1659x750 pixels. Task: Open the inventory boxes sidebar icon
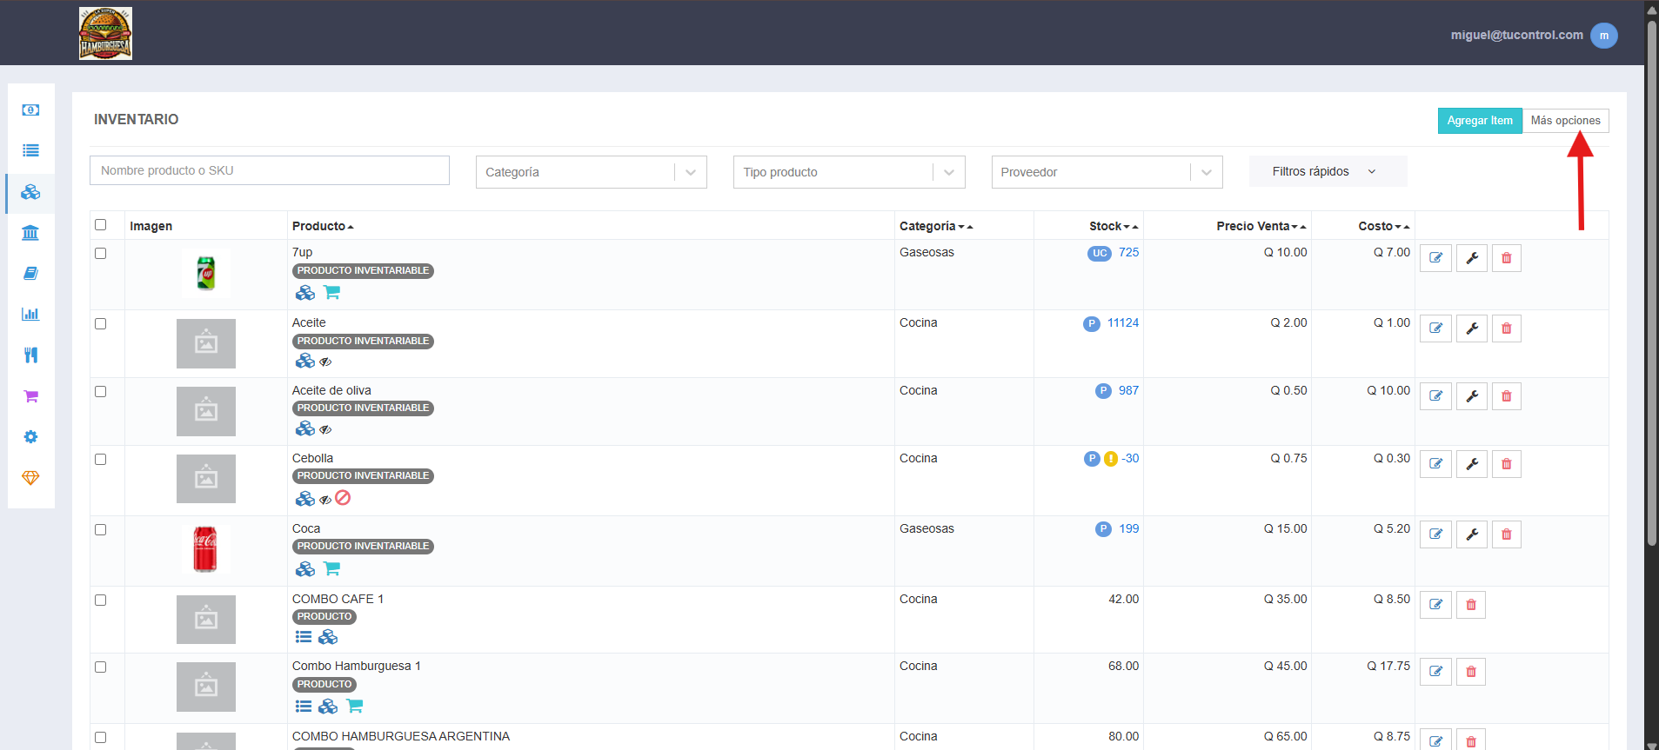[x=30, y=192]
